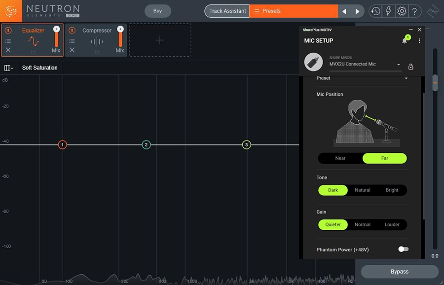
Task: Select EQ node 3
Action: (x=246, y=144)
